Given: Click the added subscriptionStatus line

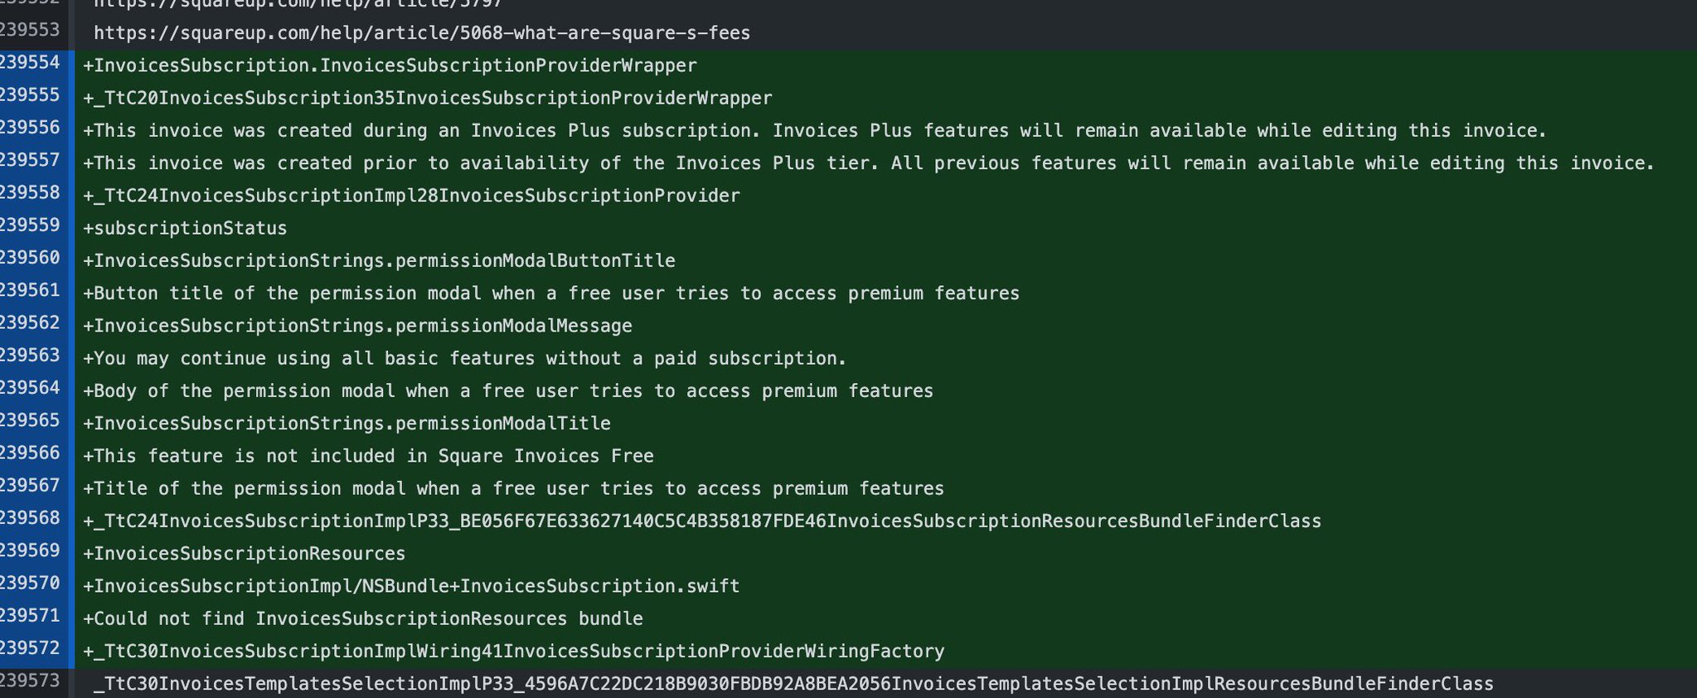Looking at the screenshot, I should [185, 228].
